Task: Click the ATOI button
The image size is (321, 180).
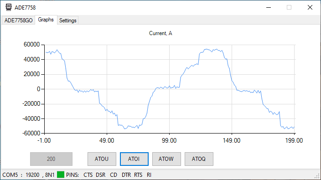Action: (x=134, y=159)
